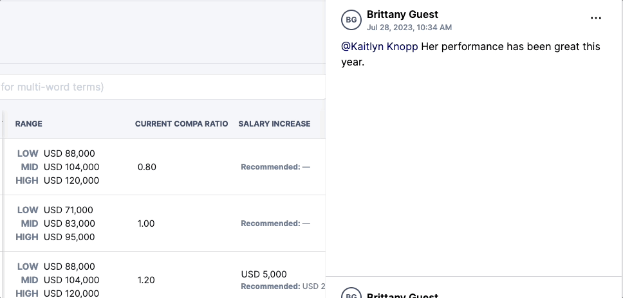Click the MID USD 83,000 range value

click(58, 223)
